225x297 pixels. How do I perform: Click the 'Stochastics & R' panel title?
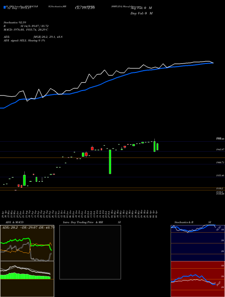pyautogui.click(x=184, y=222)
